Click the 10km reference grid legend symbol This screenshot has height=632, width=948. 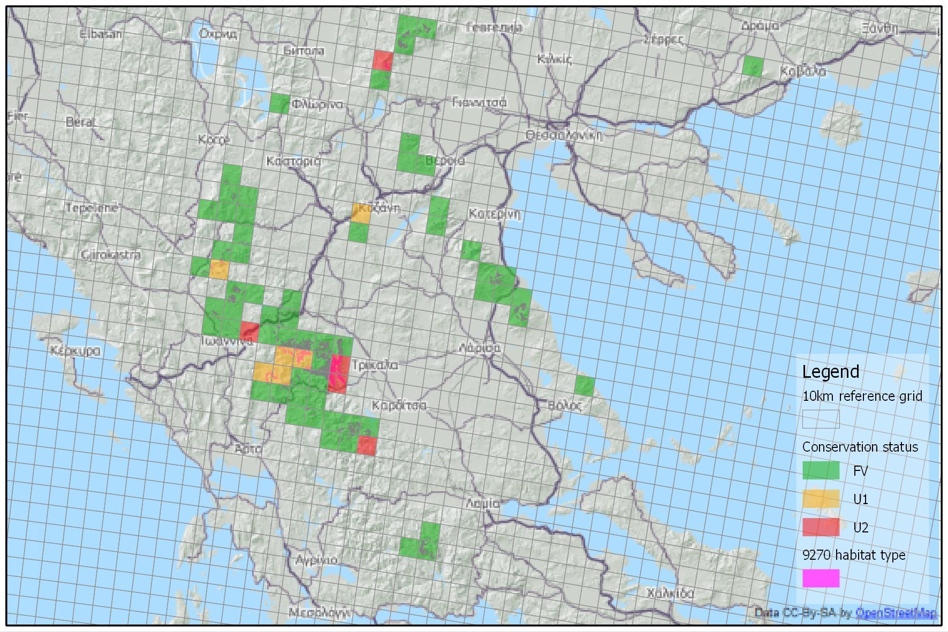pos(821,419)
